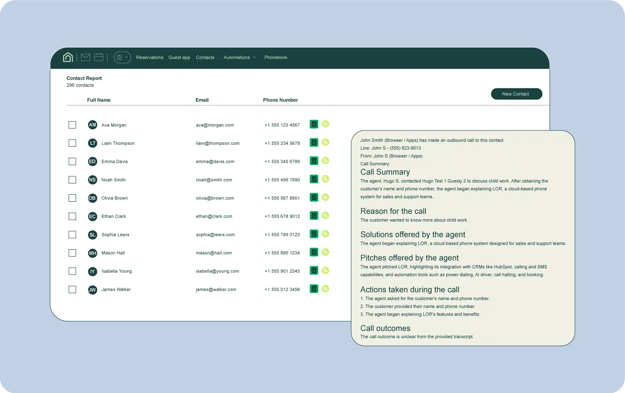Open Noah Smith's green phonebook icon
This screenshot has width=625, height=393.
pyautogui.click(x=314, y=179)
